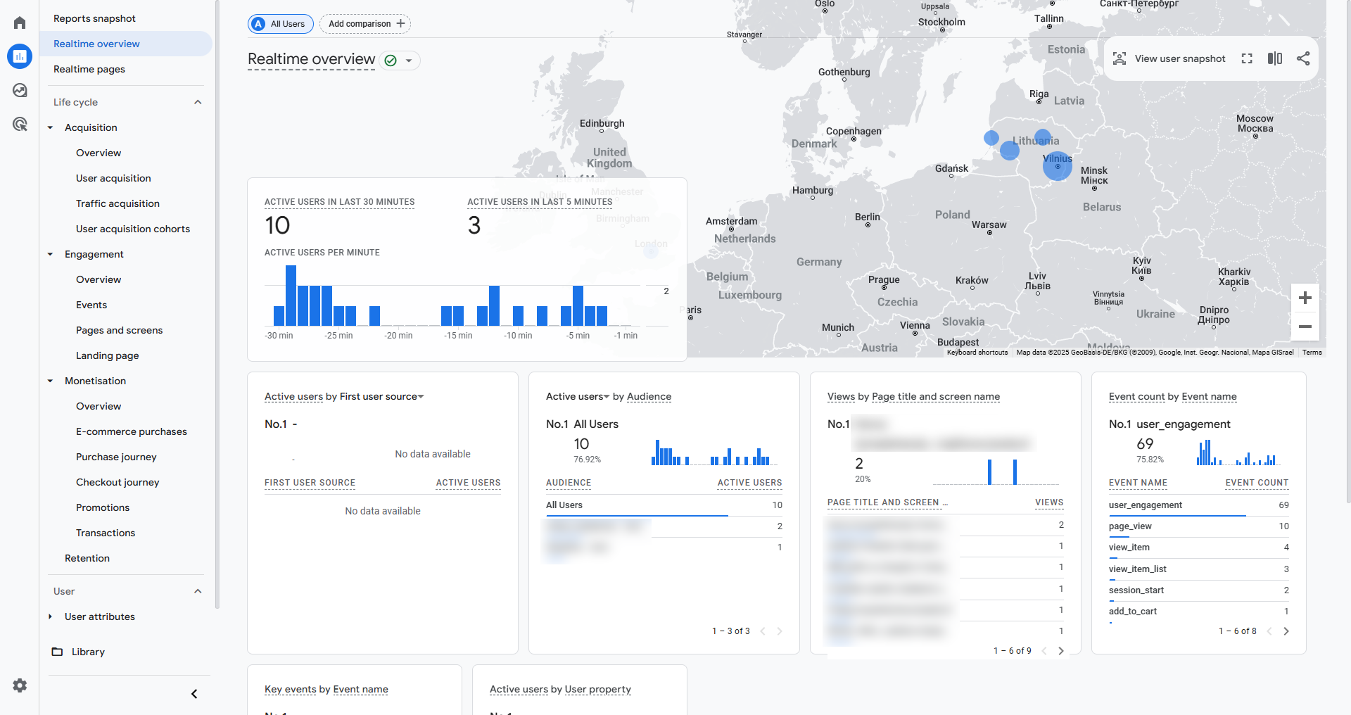Zoom in on the map
Viewport: 1351px width, 715px height.
click(x=1305, y=298)
